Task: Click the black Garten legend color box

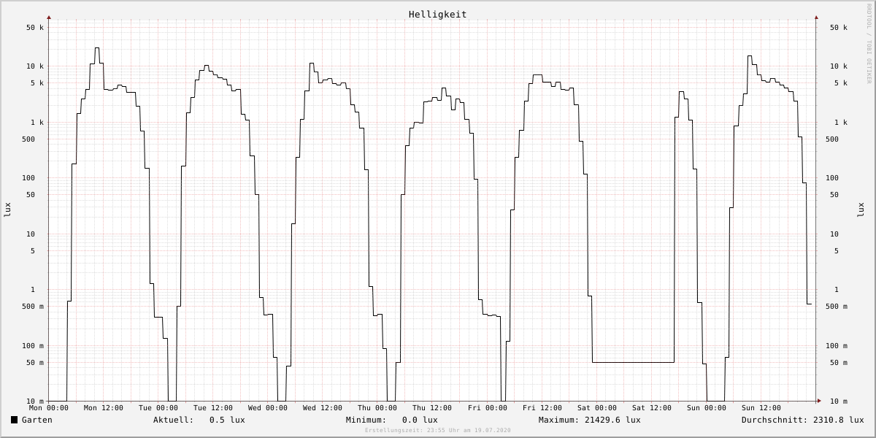Action: click(14, 420)
